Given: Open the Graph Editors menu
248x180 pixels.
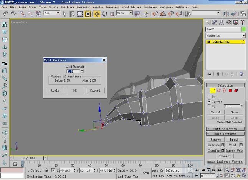Looking at the screenshot, I should click(x=131, y=7).
